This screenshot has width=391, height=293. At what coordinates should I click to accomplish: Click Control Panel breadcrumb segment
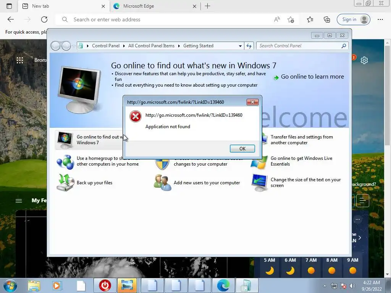click(106, 46)
